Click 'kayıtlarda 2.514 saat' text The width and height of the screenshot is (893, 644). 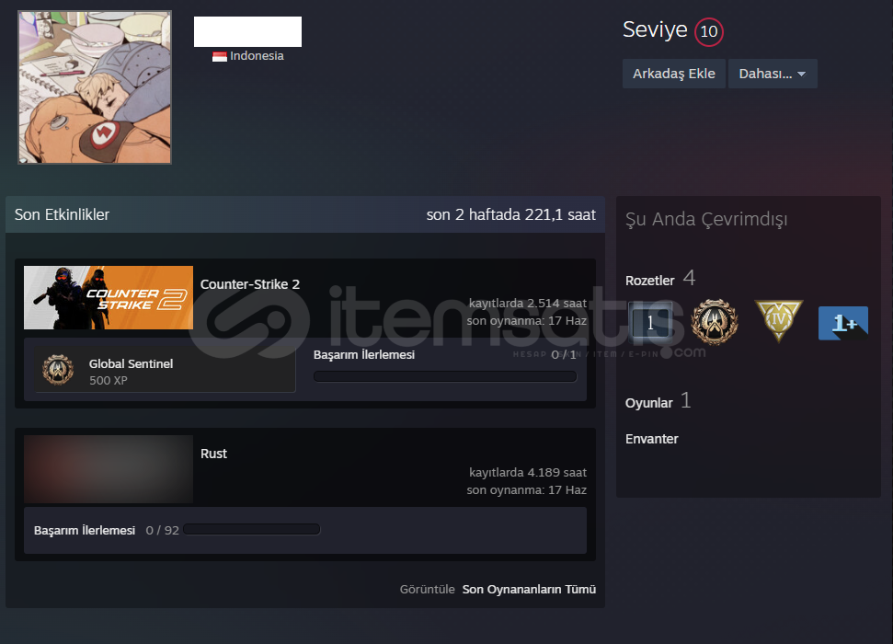tap(527, 304)
